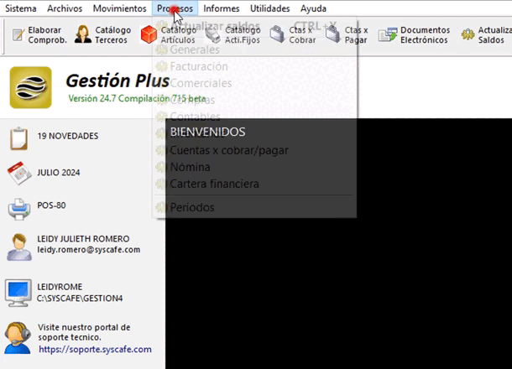This screenshot has width=512, height=369.
Task: Open Documentos Electrónicos icon
Action: coord(388,35)
